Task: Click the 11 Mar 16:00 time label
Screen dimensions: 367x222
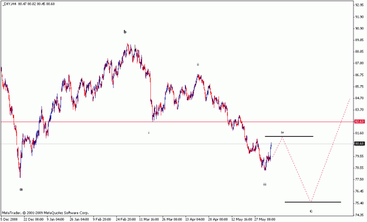Action: [149, 220]
